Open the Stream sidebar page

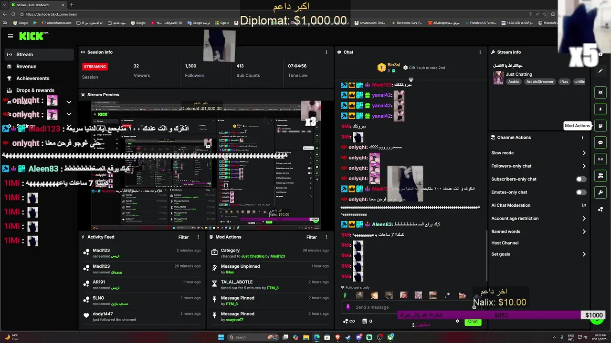[39, 54]
